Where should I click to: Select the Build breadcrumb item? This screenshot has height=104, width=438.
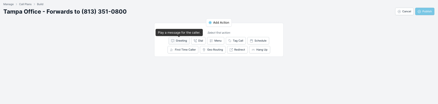pos(40,4)
